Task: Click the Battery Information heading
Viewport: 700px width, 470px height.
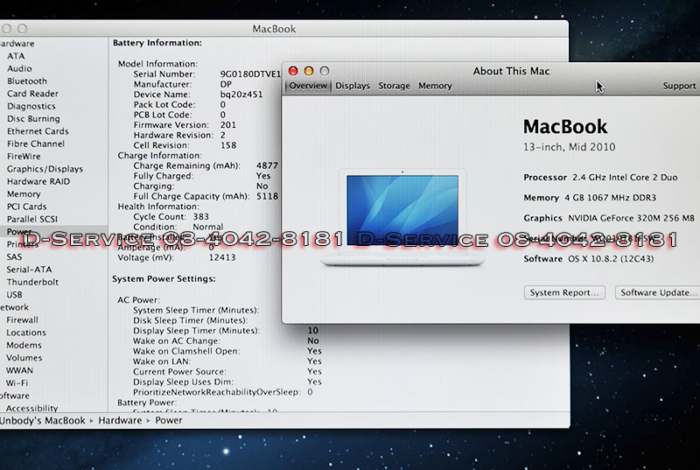Action: pyautogui.click(x=157, y=43)
